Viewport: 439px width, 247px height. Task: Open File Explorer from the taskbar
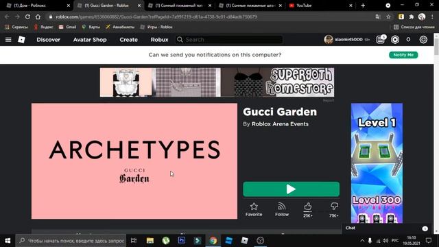pos(150,241)
